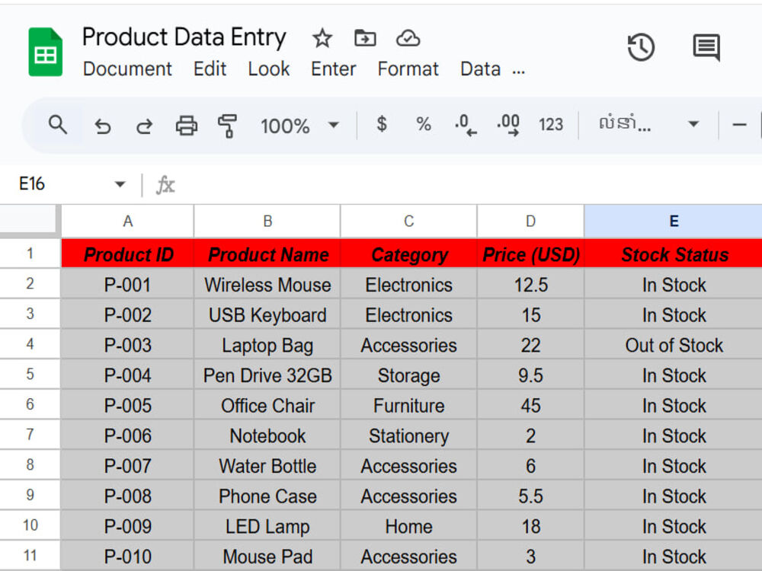This screenshot has width=762, height=571.
Task: Select cell 'P-001'
Action: point(127,285)
